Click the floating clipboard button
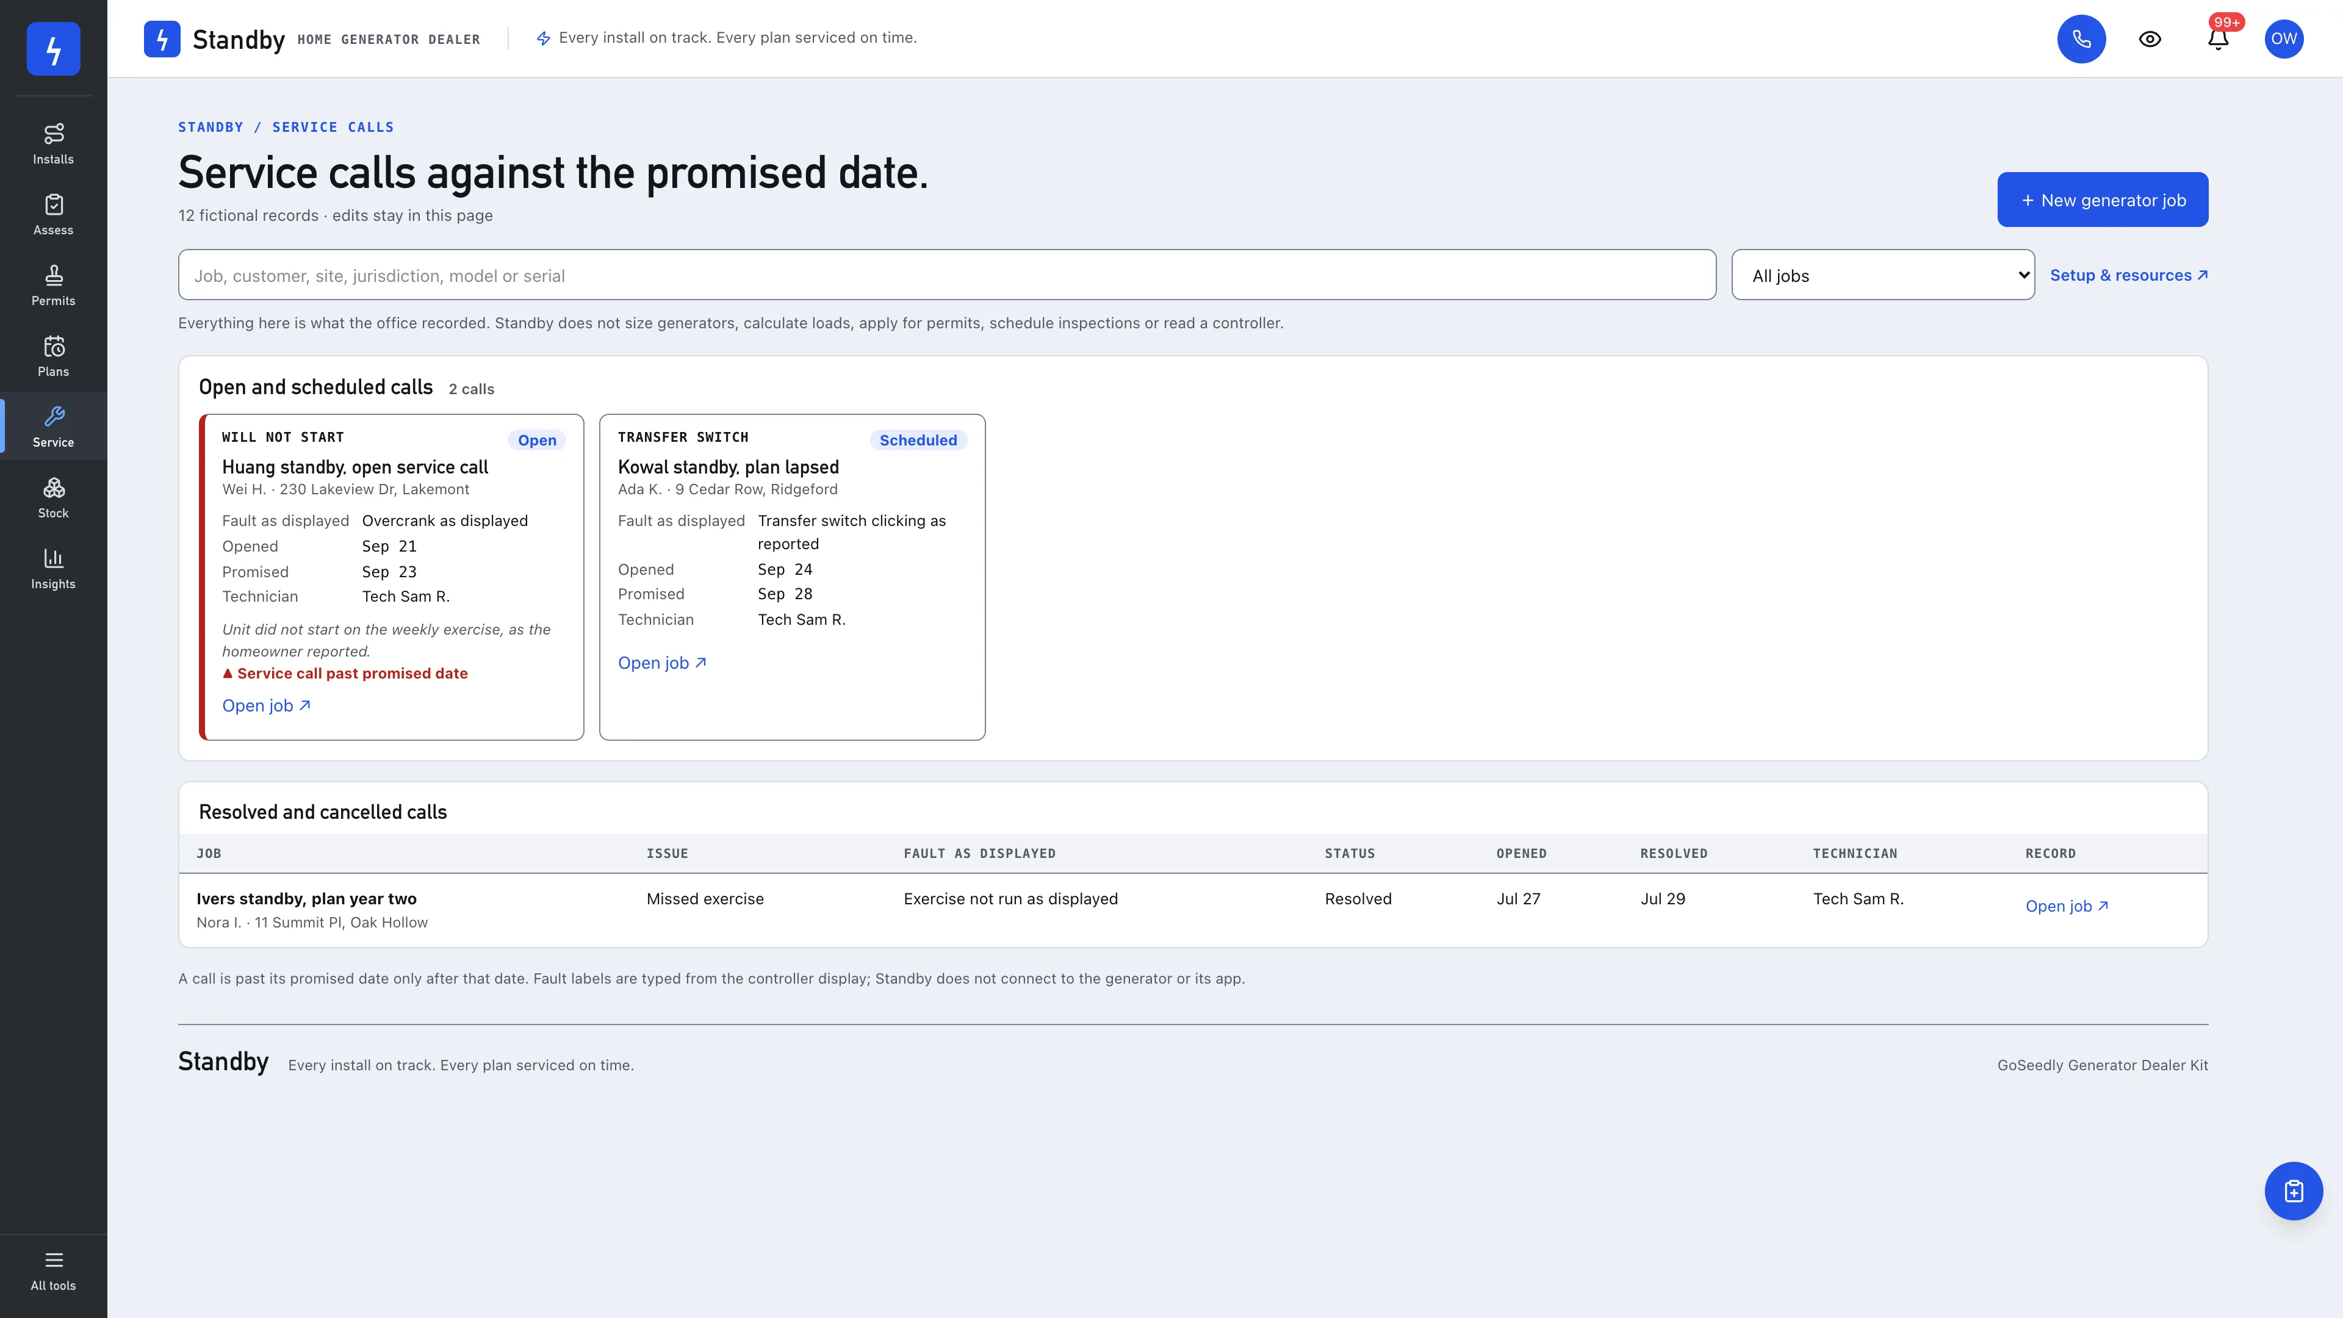 pos(2293,1190)
